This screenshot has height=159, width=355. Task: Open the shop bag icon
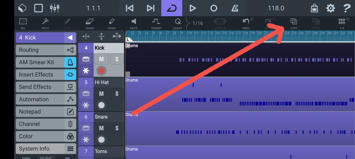tap(314, 8)
